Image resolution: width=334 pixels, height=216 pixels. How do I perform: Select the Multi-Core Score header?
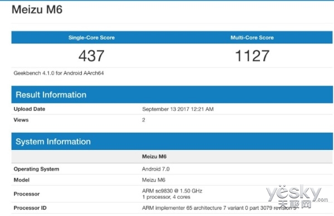[x=252, y=38]
